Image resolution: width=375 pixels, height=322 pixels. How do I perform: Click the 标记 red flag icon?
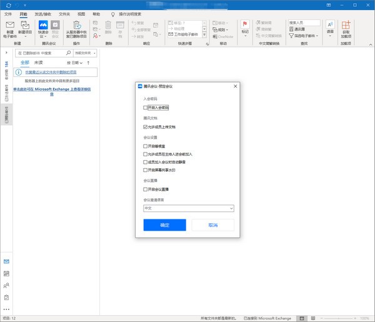[245, 25]
